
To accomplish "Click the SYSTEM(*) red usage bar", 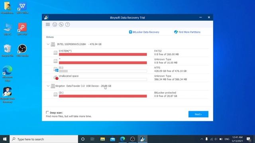I will pyautogui.click(x=103, y=54).
